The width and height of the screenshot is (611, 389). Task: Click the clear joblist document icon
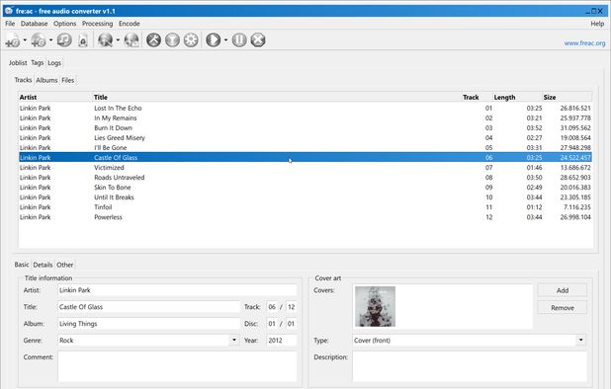point(83,40)
